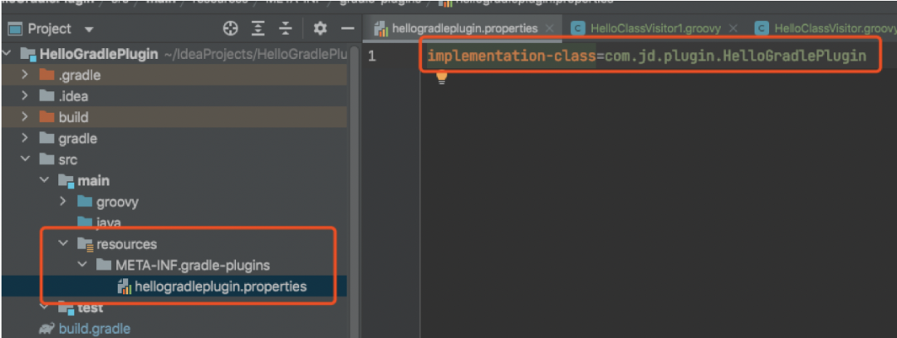The height and width of the screenshot is (338, 897).
Task: Select the java source folder
Action: coord(108,222)
